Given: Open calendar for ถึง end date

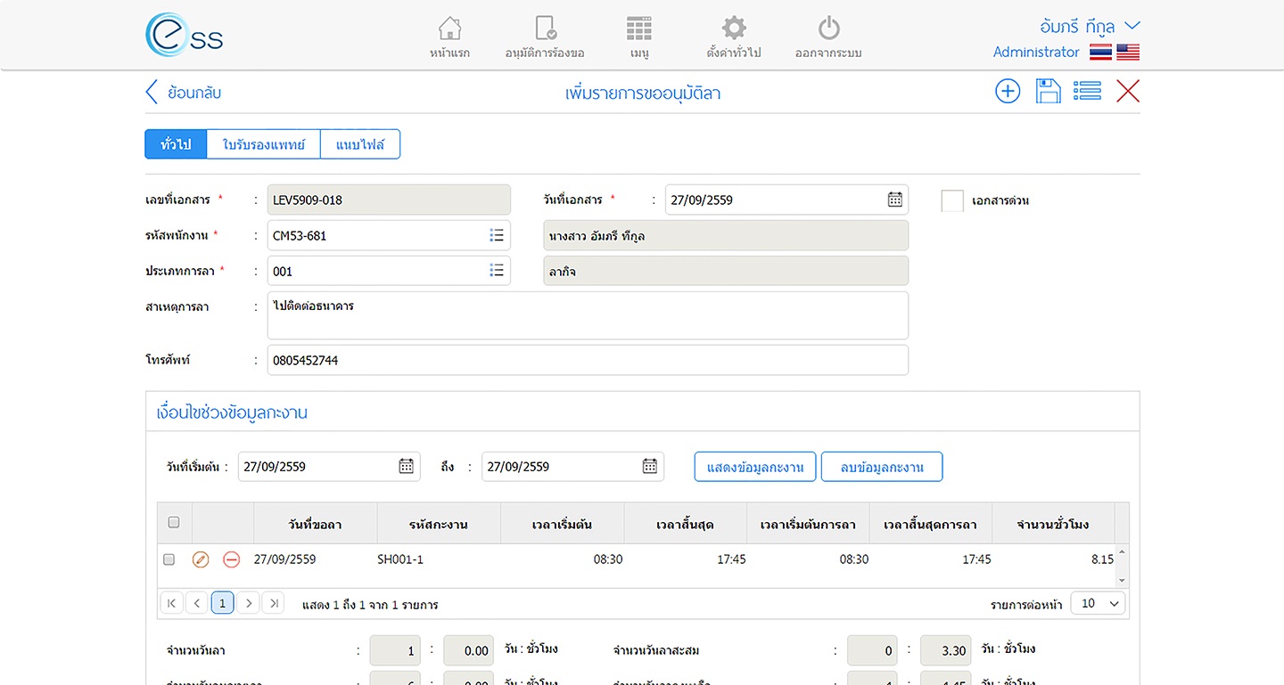Looking at the screenshot, I should pos(650,466).
